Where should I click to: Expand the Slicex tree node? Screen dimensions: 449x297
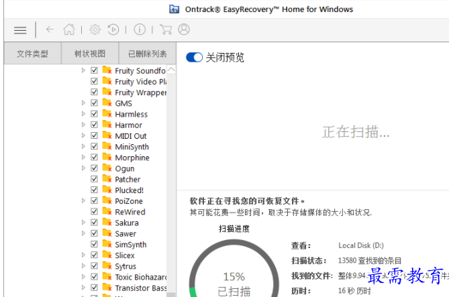tap(83, 255)
